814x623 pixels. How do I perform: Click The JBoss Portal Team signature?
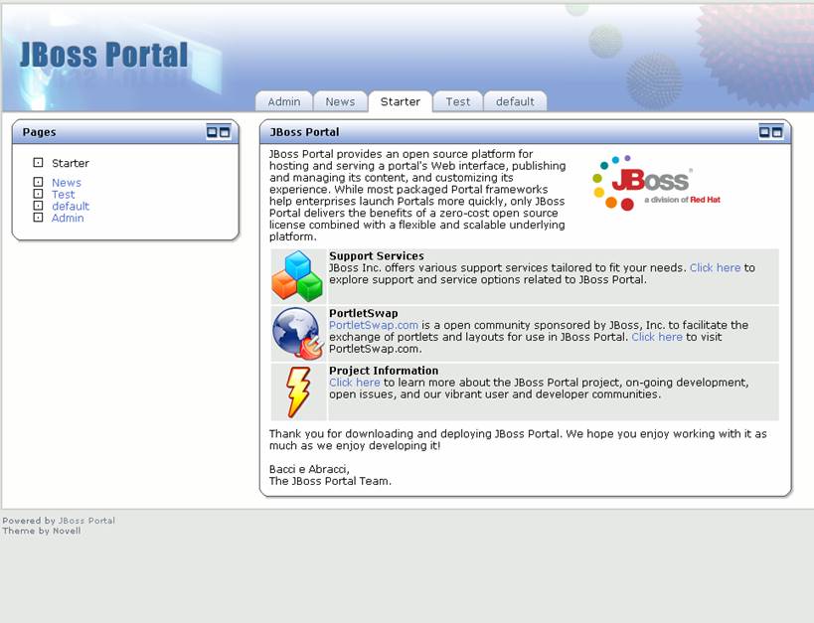pyautogui.click(x=330, y=481)
